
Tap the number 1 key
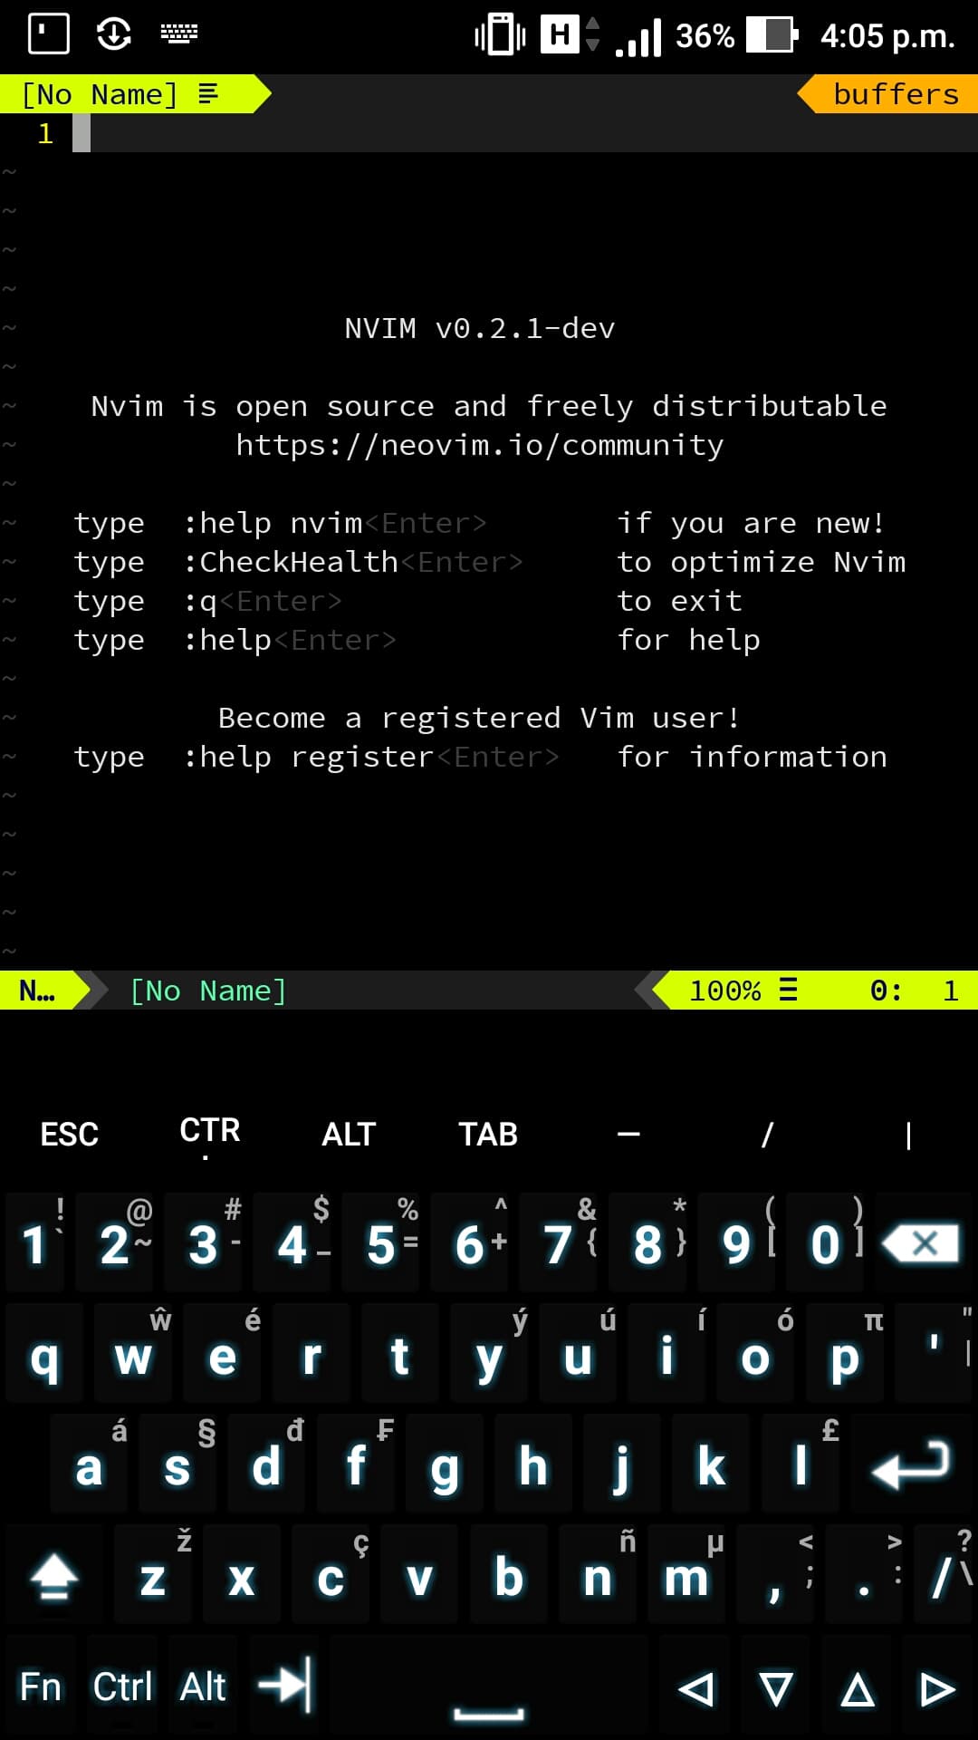[36, 1242]
